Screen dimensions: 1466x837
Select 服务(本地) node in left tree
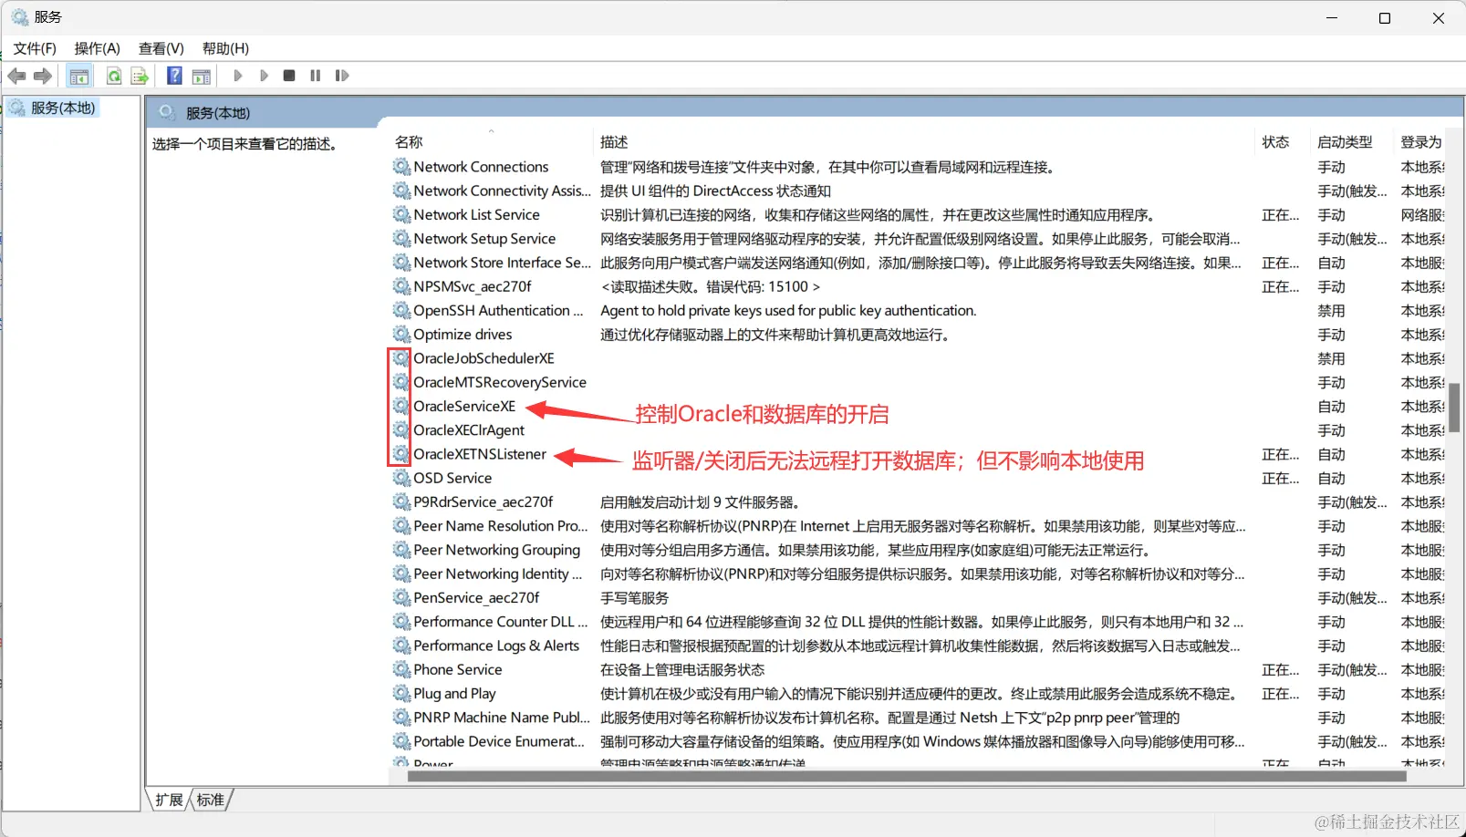[63, 108]
